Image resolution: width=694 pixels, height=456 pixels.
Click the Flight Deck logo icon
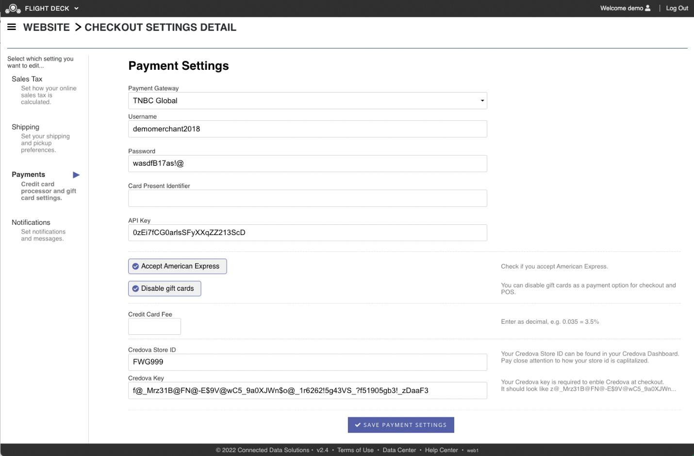point(13,8)
